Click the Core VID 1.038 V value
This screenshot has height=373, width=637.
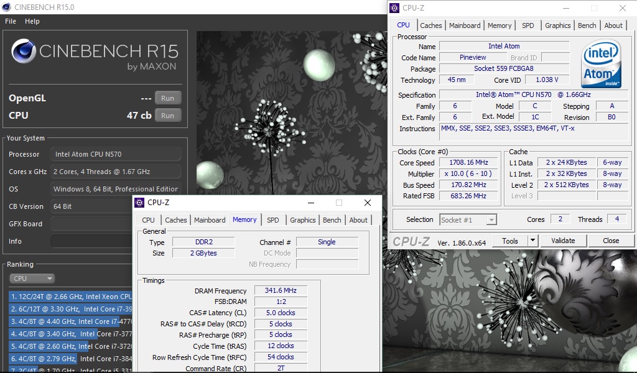pyautogui.click(x=547, y=80)
